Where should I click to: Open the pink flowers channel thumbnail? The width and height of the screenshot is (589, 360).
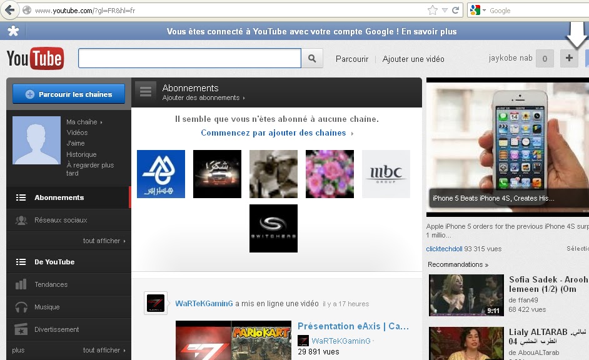pyautogui.click(x=330, y=174)
